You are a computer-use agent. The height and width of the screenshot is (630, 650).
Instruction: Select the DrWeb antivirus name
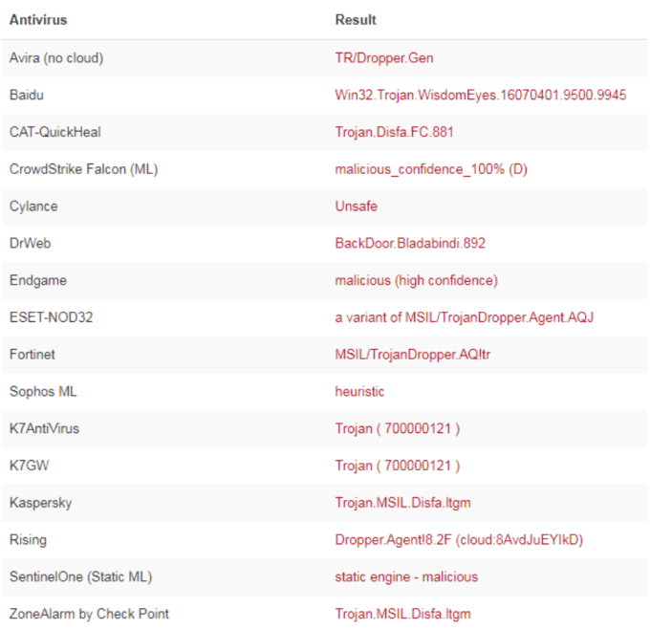tap(30, 243)
